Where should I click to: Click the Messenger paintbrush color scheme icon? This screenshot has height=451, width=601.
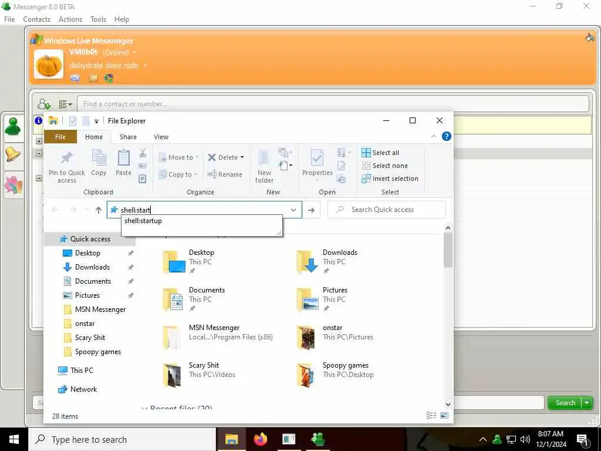pos(590,37)
